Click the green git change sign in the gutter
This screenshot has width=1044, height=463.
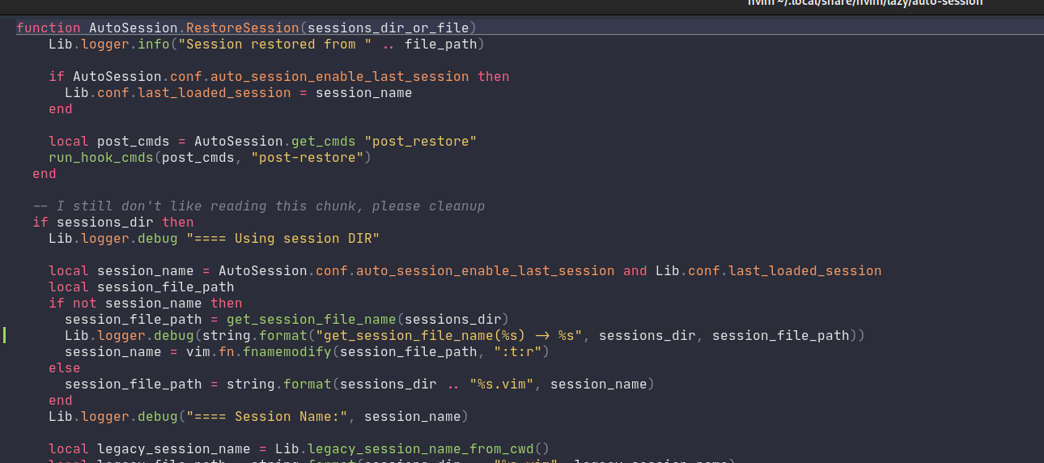pyautogui.click(x=4, y=336)
